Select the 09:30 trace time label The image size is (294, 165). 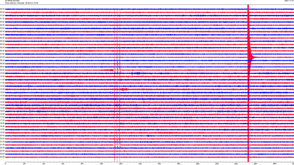tap(2, 70)
